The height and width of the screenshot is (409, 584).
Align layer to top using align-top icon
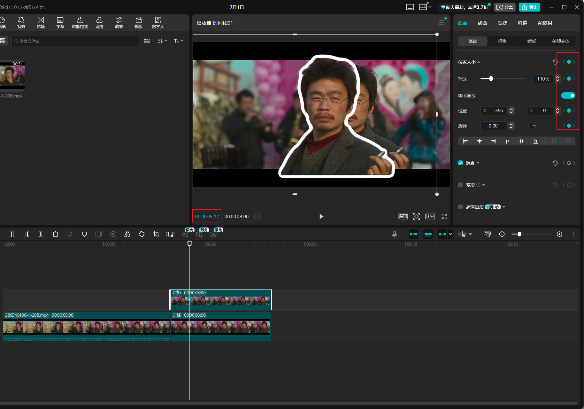[x=507, y=141]
